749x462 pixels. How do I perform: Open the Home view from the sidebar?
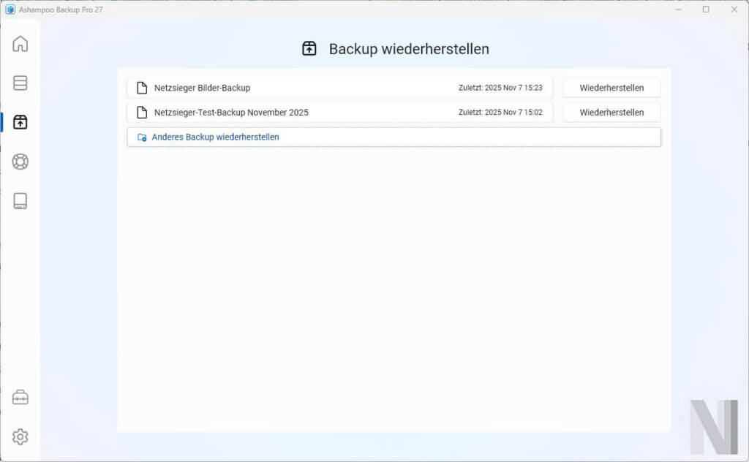pos(20,44)
